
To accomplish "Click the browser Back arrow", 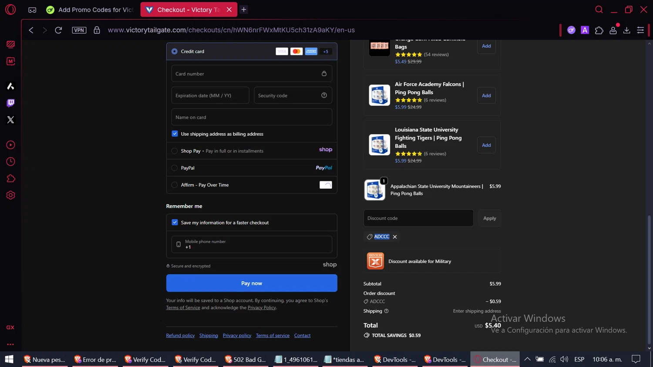I will point(31,30).
